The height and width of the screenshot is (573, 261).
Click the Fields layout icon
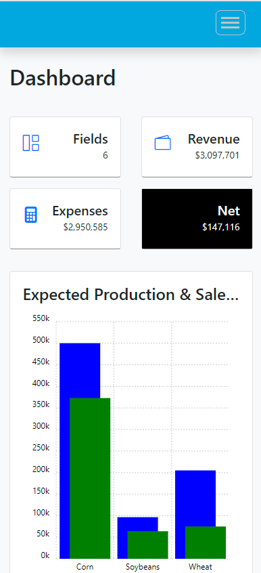pos(31,143)
